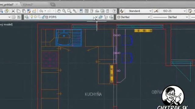Open the Sheet Set Manager icon
This screenshot has width=195, height=109.
pos(97,11)
